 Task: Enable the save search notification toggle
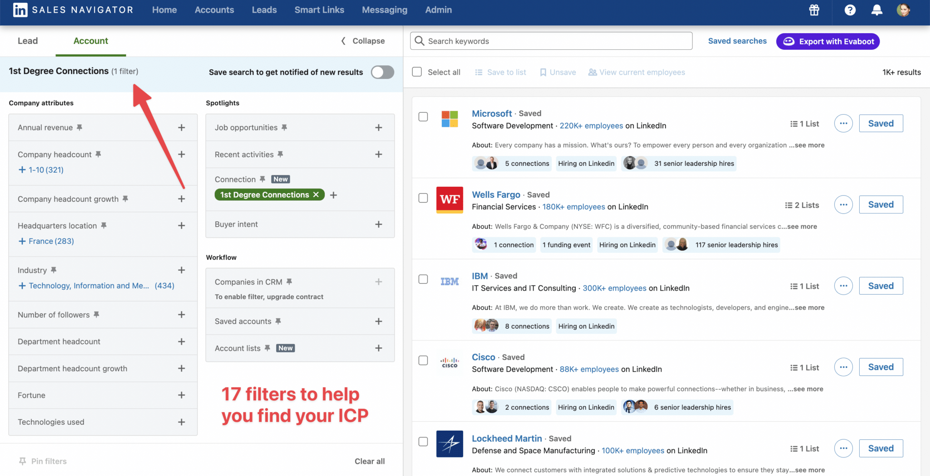[x=382, y=72]
